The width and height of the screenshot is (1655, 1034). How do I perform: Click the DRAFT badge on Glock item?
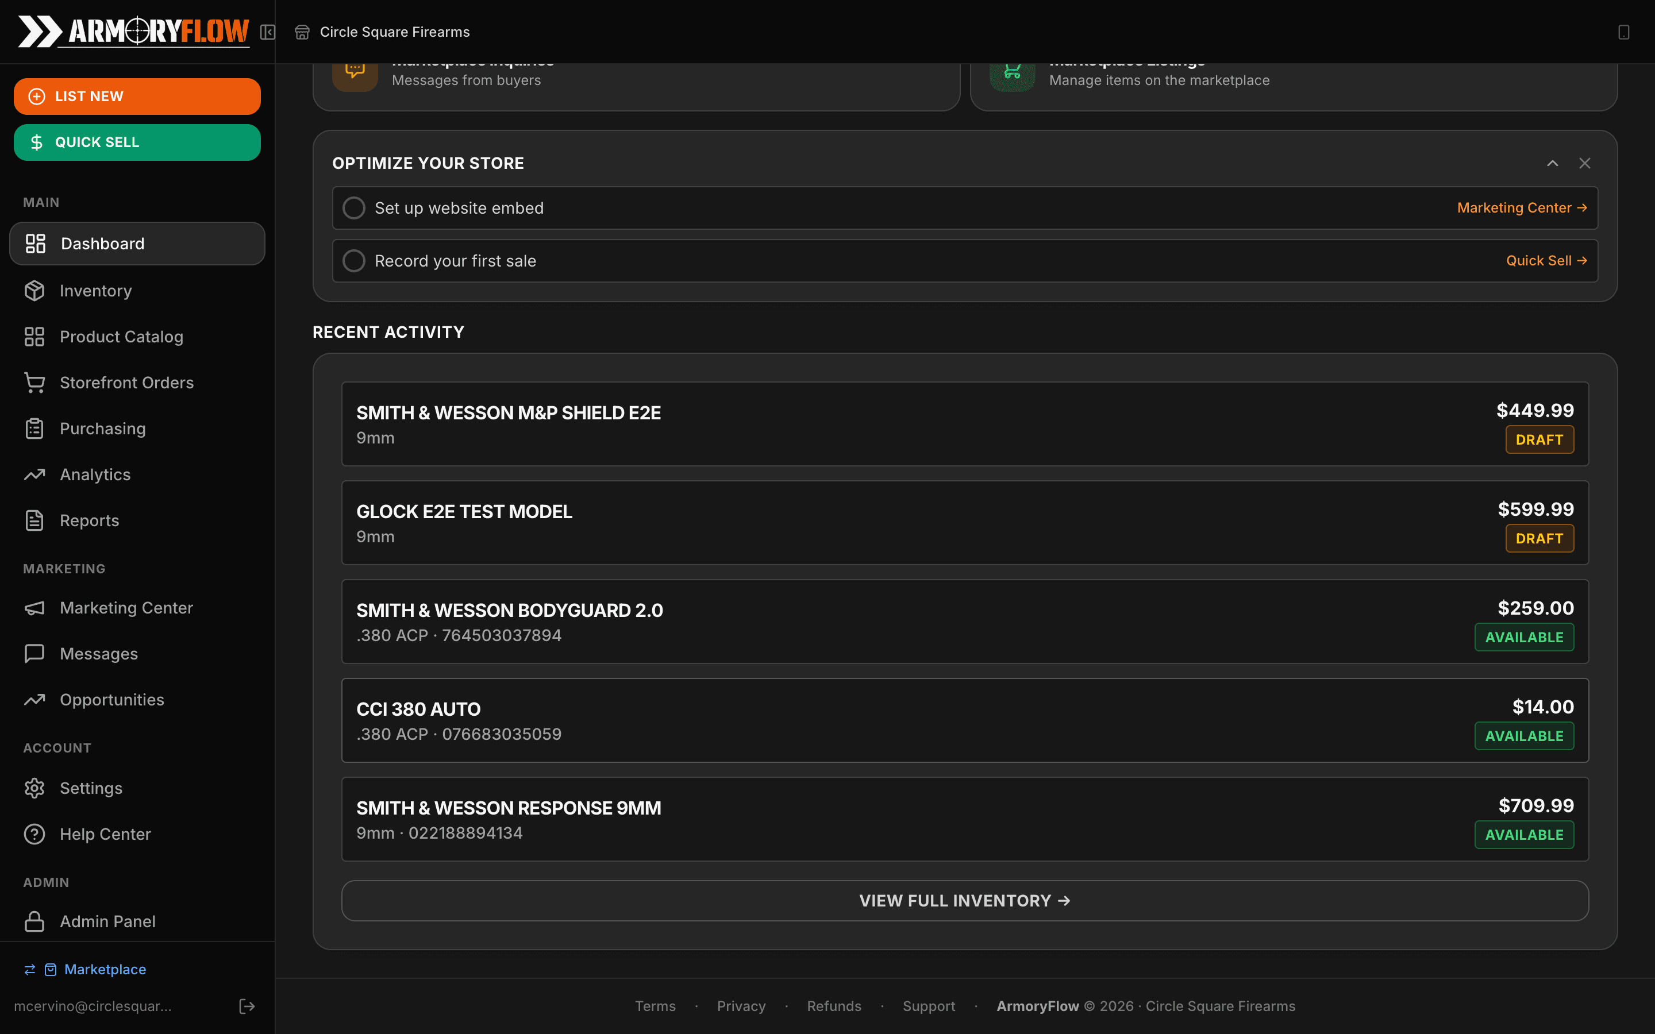pyautogui.click(x=1539, y=538)
